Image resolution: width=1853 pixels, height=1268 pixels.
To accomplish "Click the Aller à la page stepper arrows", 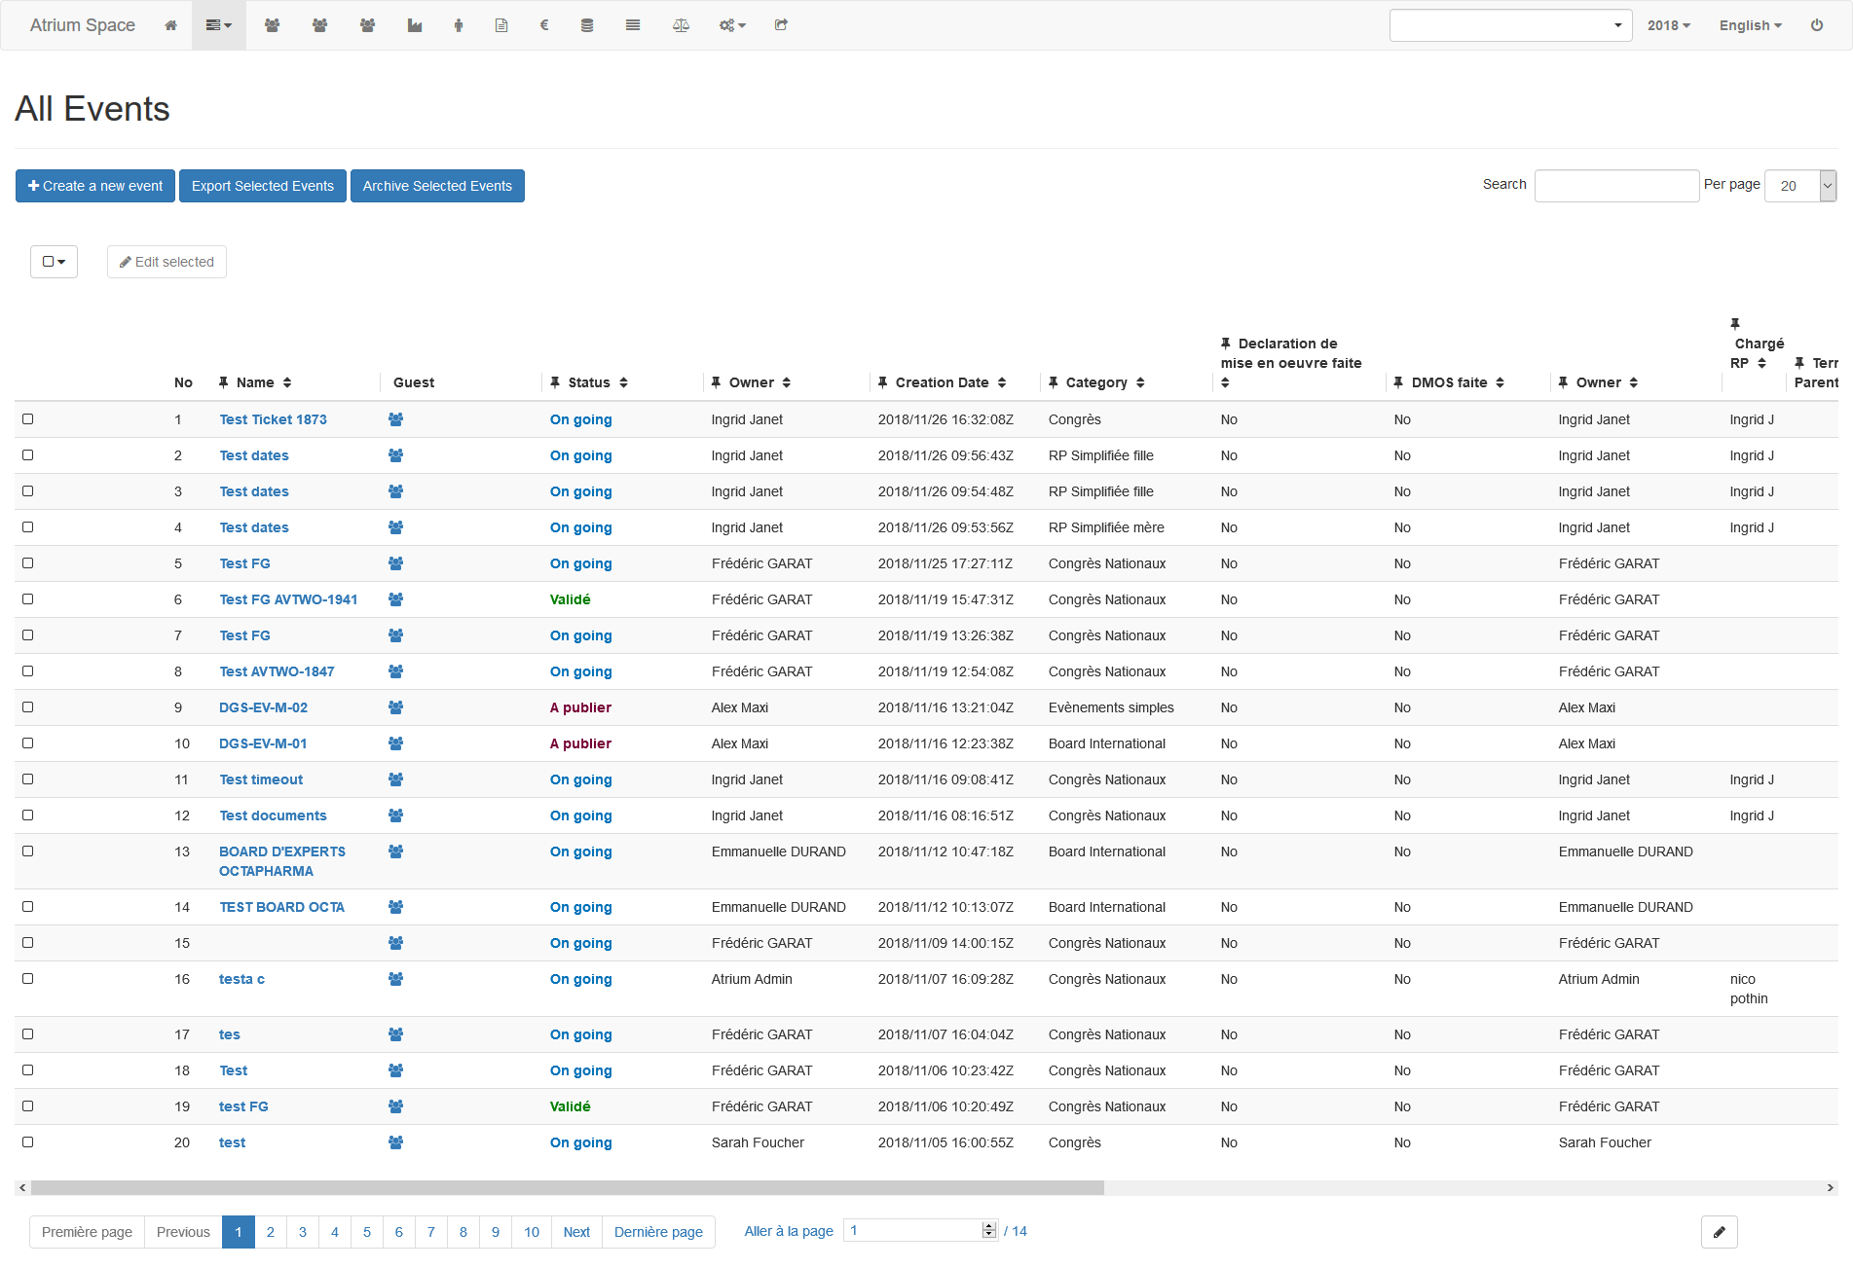I will pyautogui.click(x=989, y=1230).
